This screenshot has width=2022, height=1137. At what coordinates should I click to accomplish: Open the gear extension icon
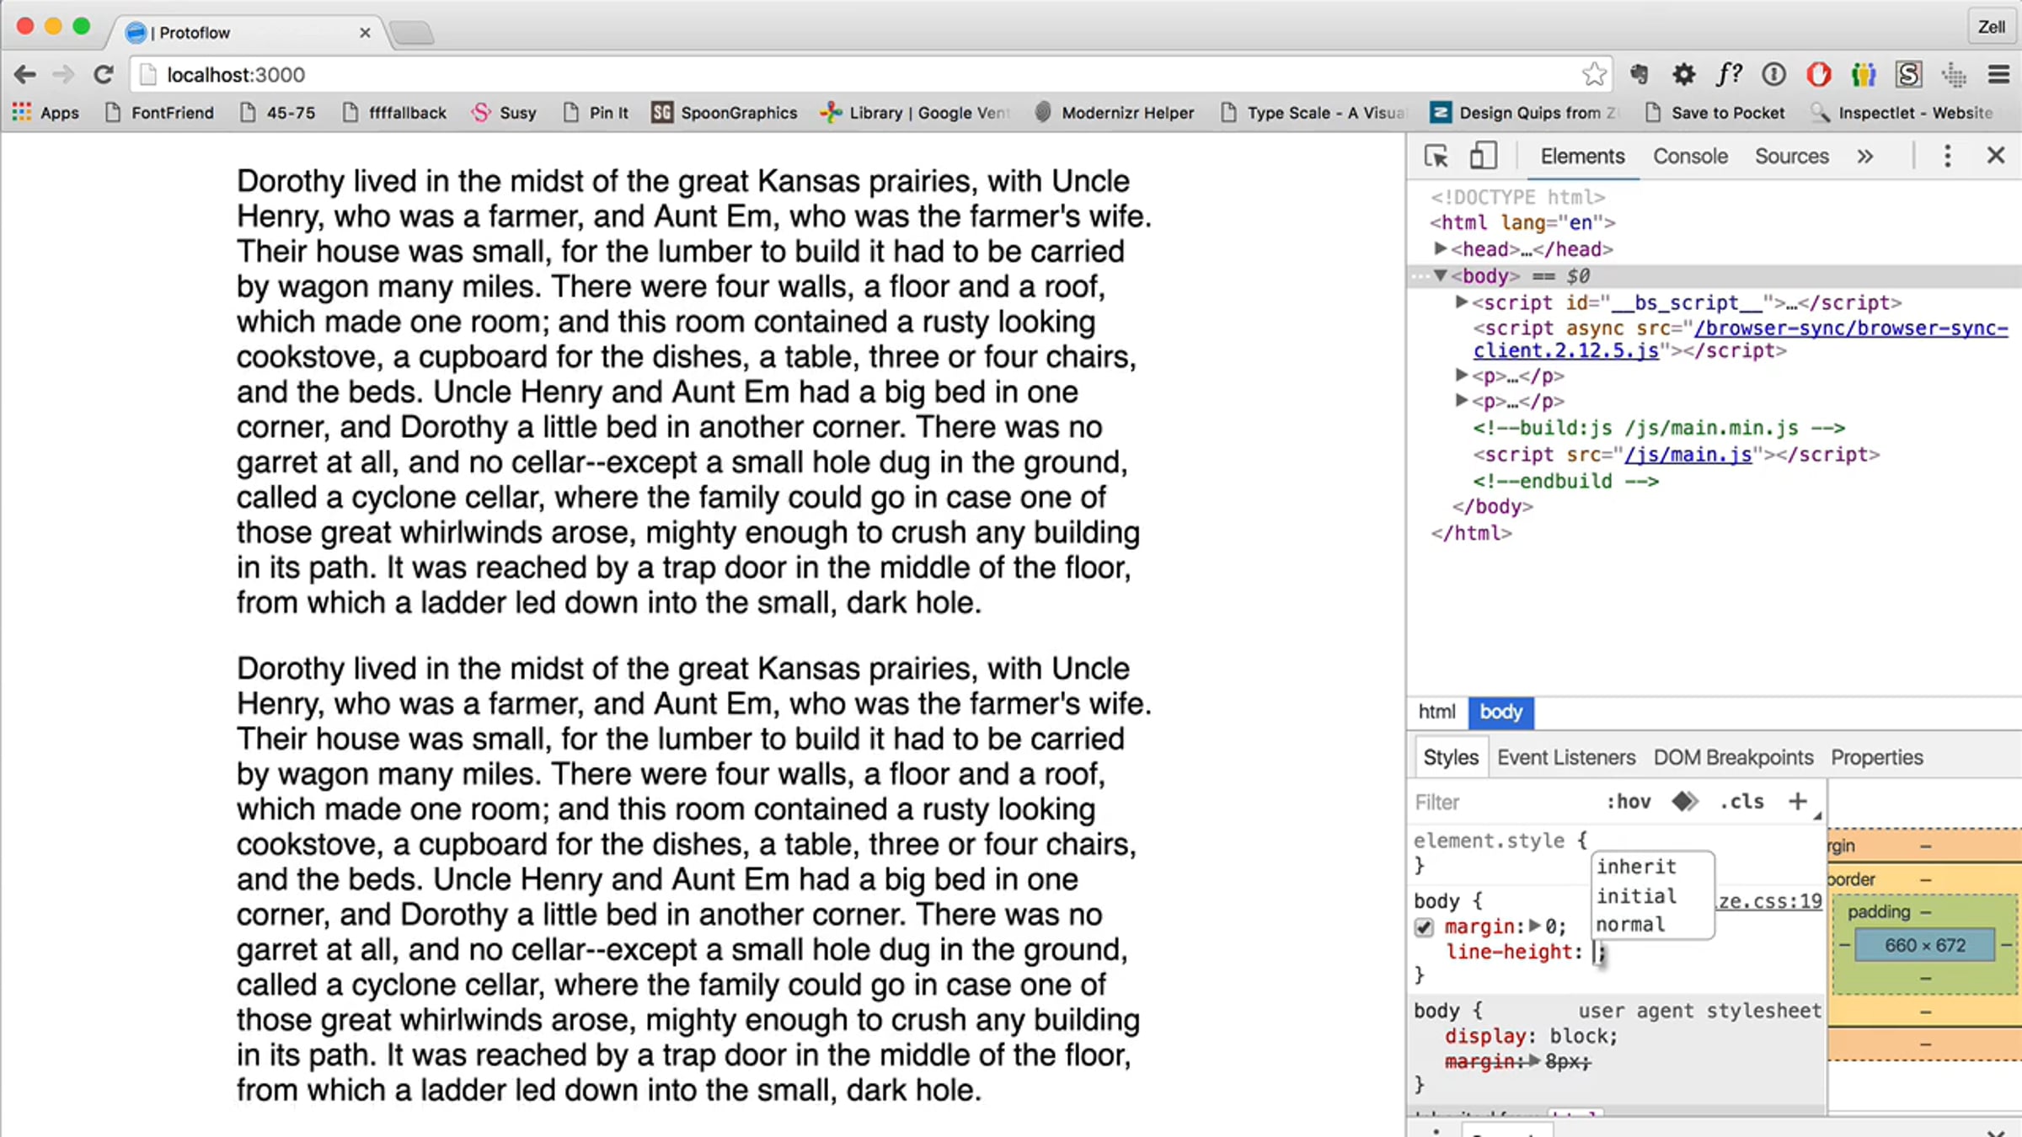coord(1683,75)
